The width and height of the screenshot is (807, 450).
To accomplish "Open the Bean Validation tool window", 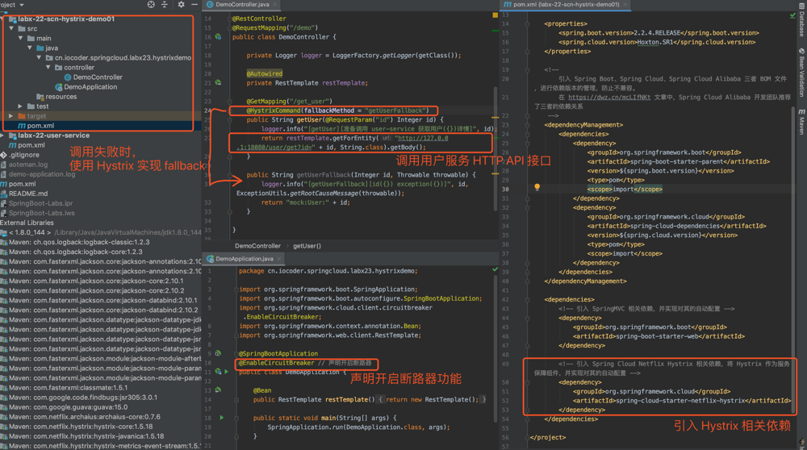I will pyautogui.click(x=802, y=73).
